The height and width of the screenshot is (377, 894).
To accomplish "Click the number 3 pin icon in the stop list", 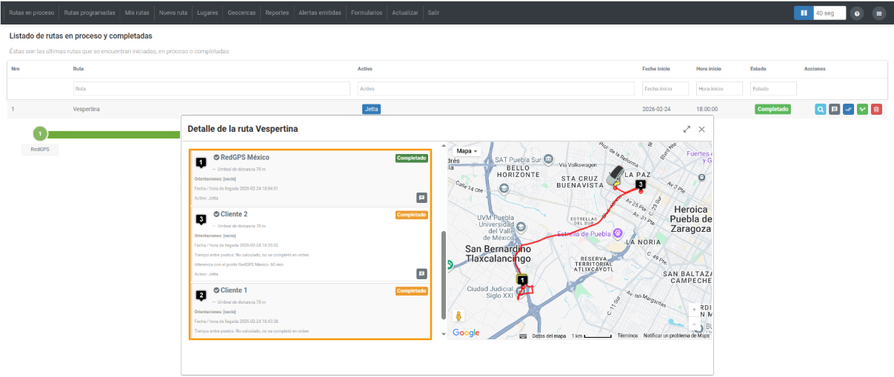I will pyautogui.click(x=201, y=219).
